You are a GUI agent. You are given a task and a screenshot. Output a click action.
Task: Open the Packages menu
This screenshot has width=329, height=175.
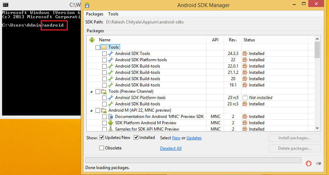pyautogui.click(x=95, y=14)
